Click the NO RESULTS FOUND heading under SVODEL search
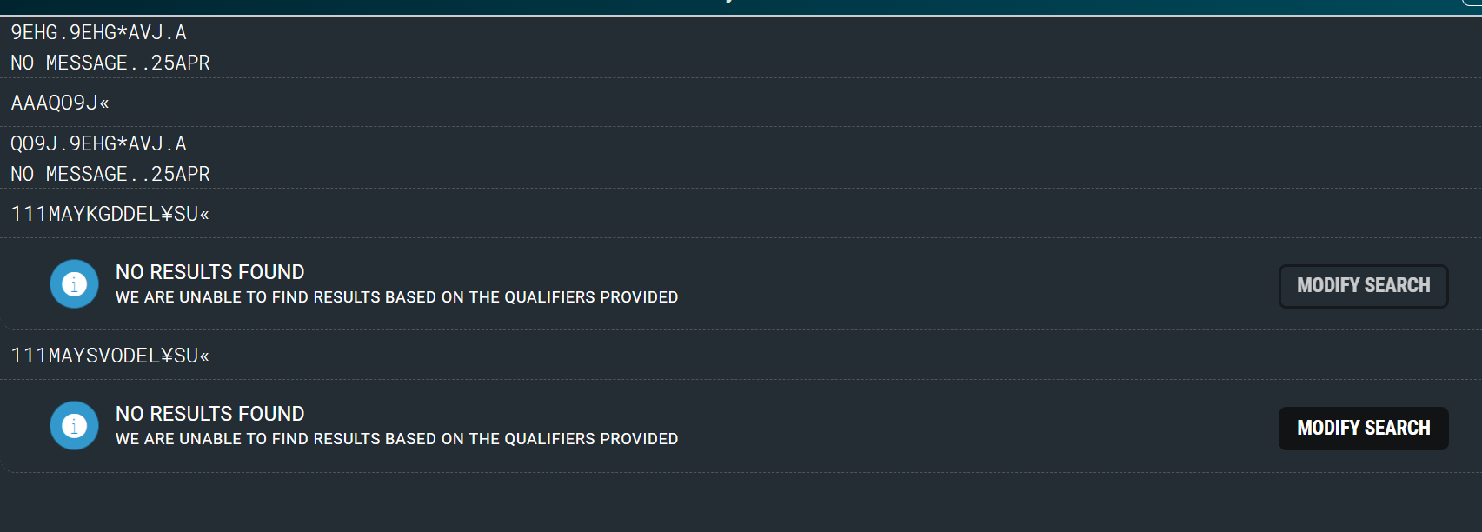This screenshot has height=532, width=1482. 210,414
